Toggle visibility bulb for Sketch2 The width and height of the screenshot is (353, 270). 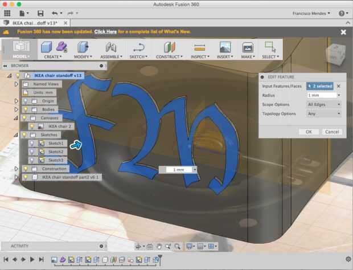pyautogui.click(x=32, y=152)
